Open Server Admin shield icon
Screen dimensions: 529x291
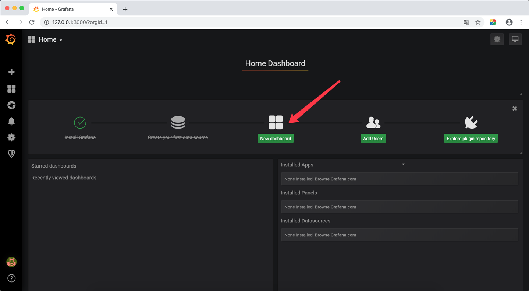[11, 154]
